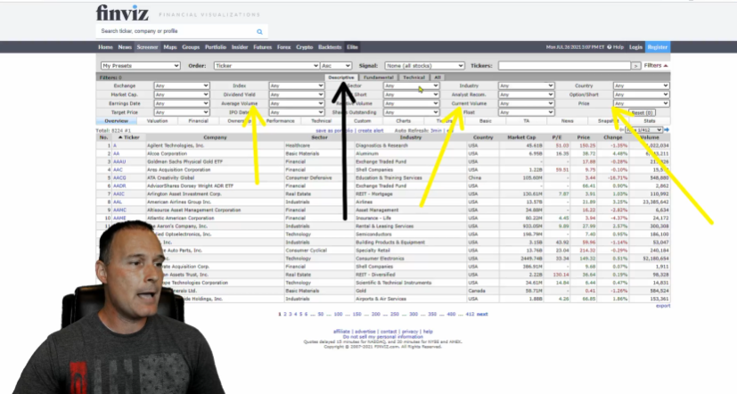Screen dimensions: 737x394
Task: Click the create alert link
Action: point(371,130)
